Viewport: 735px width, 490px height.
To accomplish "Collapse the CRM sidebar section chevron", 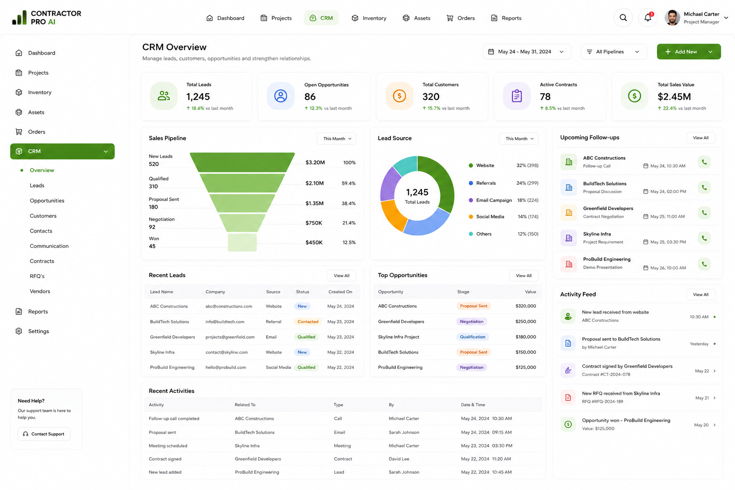I will click(x=106, y=152).
